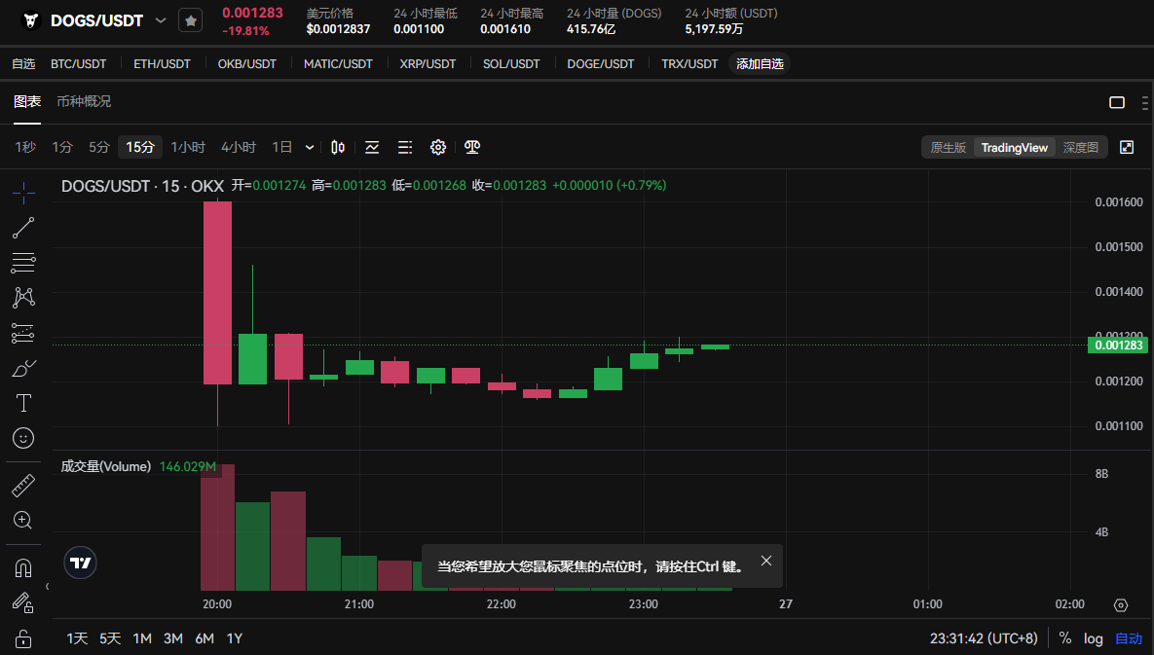Collapse the left drawing toolbar
Viewport: 1154px width, 655px height.
[x=47, y=586]
